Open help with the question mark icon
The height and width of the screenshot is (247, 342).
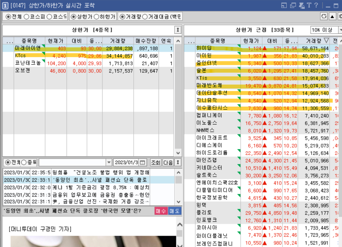tap(316, 5)
